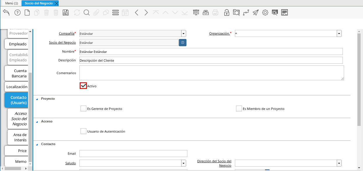Click the Refresh arrows icon
This screenshot has width=363, height=171.
(77, 13)
